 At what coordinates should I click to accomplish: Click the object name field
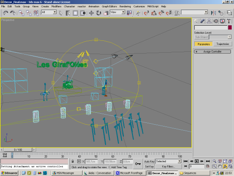click(x=211, y=27)
